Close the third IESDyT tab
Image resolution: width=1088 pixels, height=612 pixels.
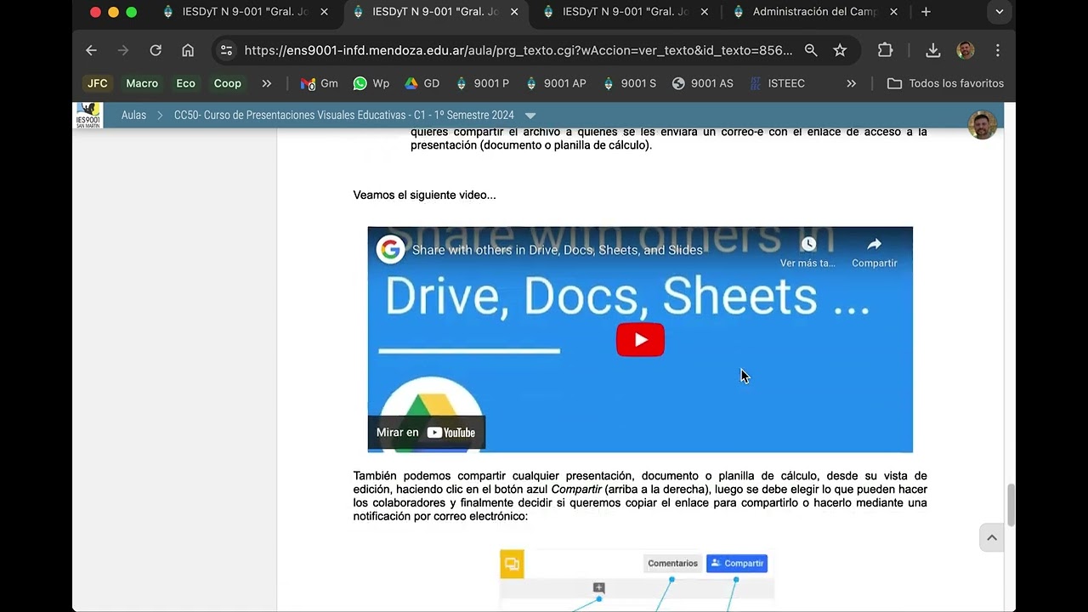pos(704,12)
